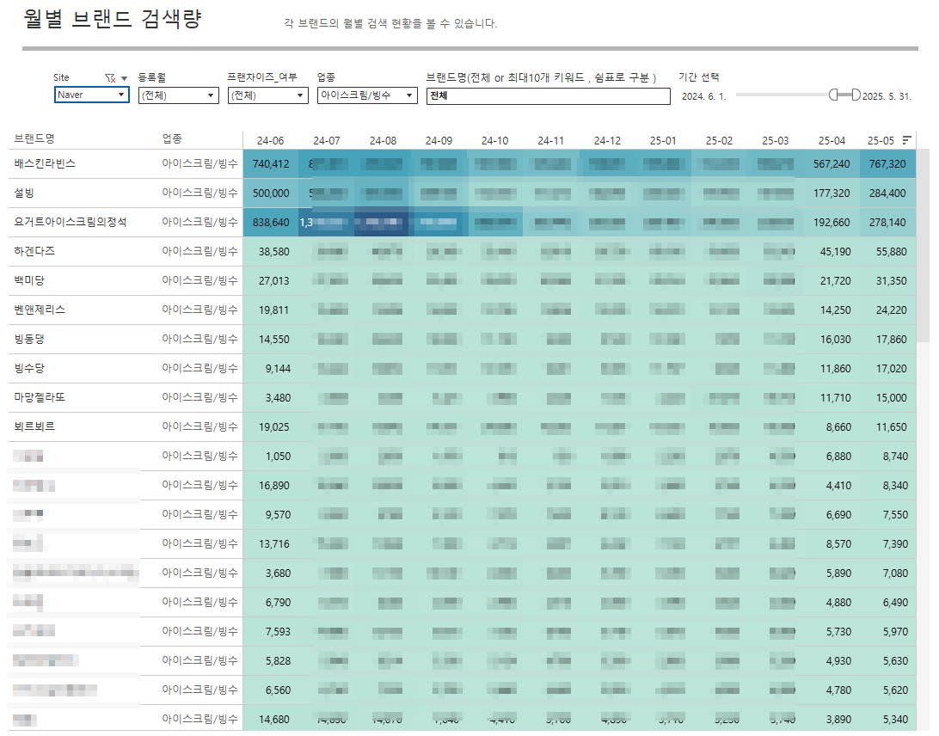The image size is (939, 736).
Task: Select the 요거트아이스크림의정석 brand row label
Action: tap(71, 222)
